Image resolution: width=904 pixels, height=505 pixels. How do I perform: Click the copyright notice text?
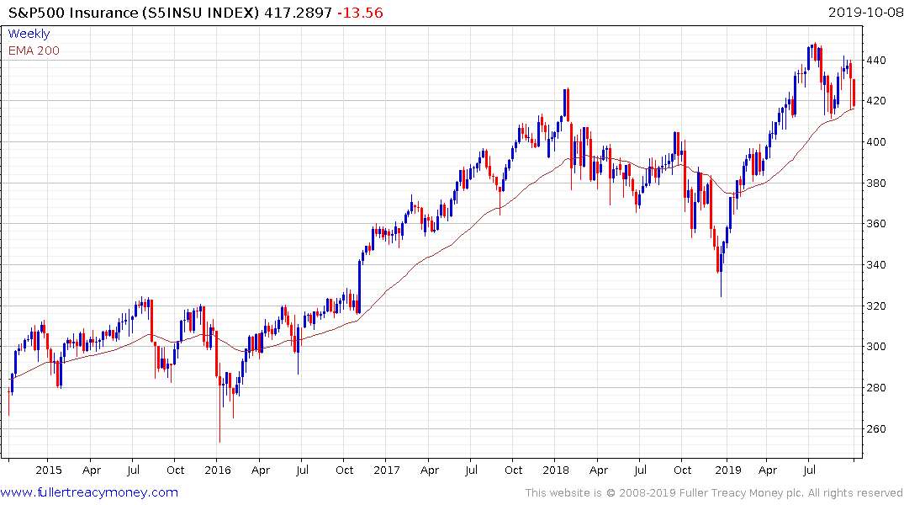714,493
